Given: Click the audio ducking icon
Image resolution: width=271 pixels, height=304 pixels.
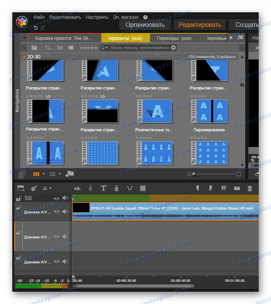Looking at the screenshot, I should [x=130, y=188].
